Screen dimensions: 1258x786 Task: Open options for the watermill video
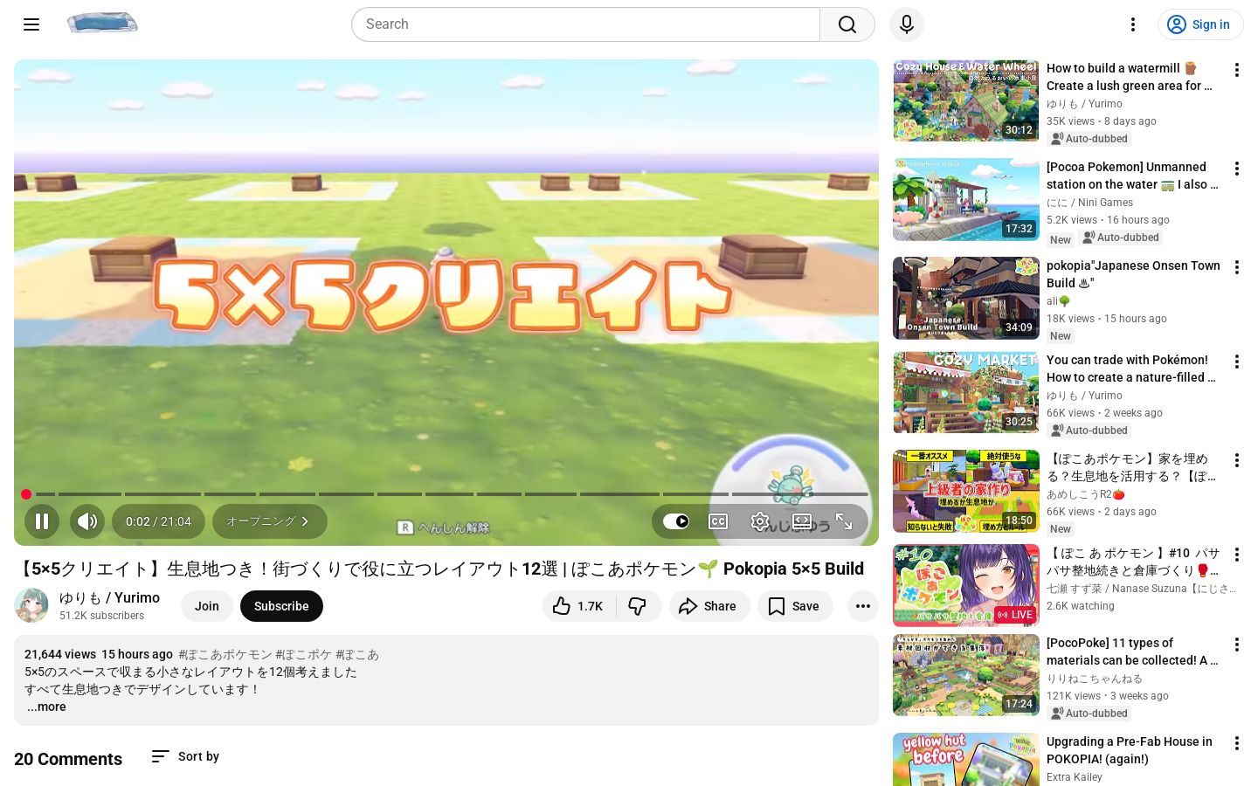point(1237,70)
